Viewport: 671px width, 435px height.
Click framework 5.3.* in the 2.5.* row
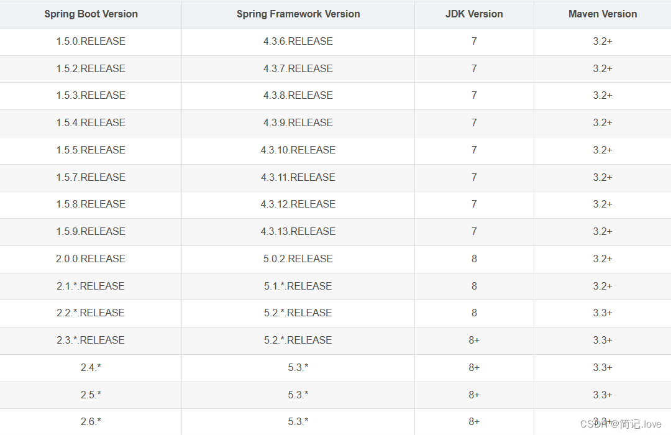click(x=298, y=395)
